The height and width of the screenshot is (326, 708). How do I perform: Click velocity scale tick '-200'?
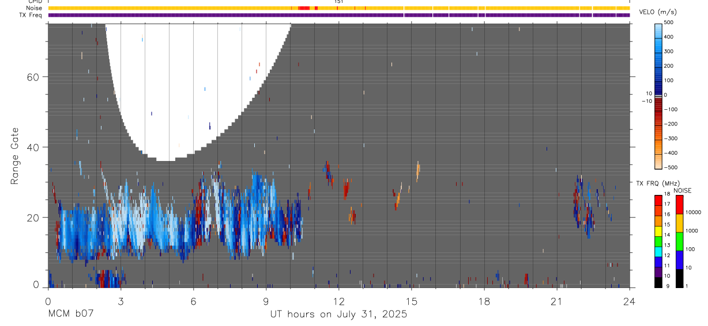[671, 124]
